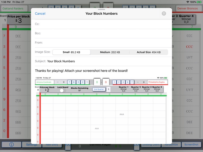The height and width of the screenshot is (152, 203).
Task: Select Actual Size 454 KB image size
Action: coord(149,52)
